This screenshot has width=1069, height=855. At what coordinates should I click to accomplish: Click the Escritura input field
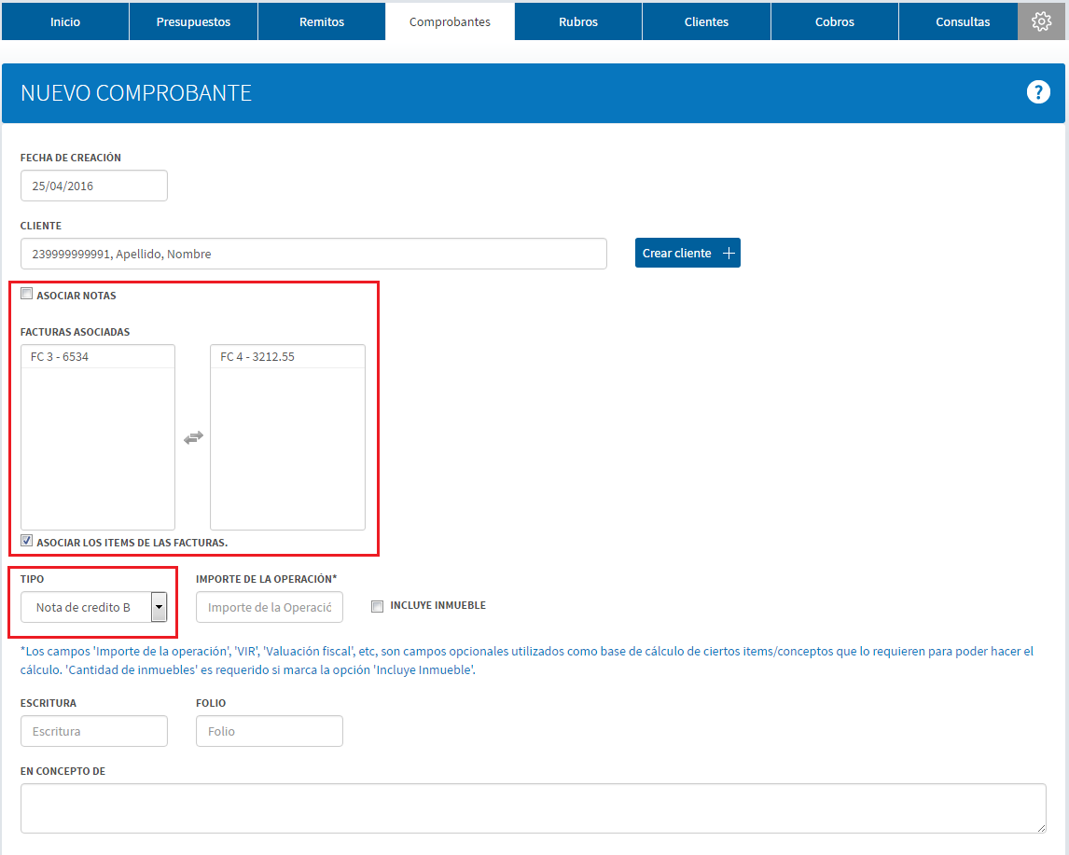94,731
